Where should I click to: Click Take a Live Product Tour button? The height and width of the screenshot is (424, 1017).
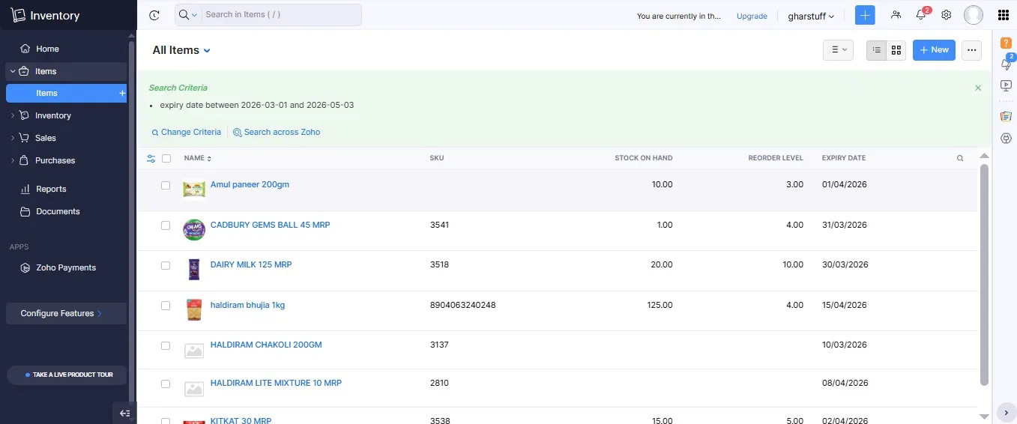click(67, 375)
